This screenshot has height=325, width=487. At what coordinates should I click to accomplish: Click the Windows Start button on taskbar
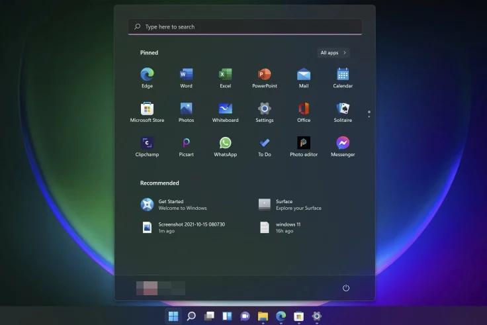click(x=173, y=316)
